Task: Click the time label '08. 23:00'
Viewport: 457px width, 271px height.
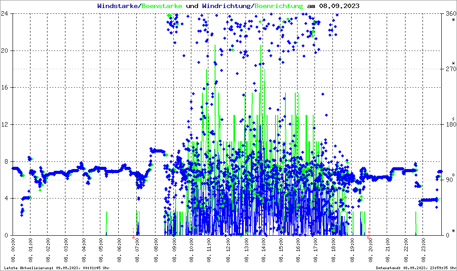Action: pyautogui.click(x=424, y=250)
